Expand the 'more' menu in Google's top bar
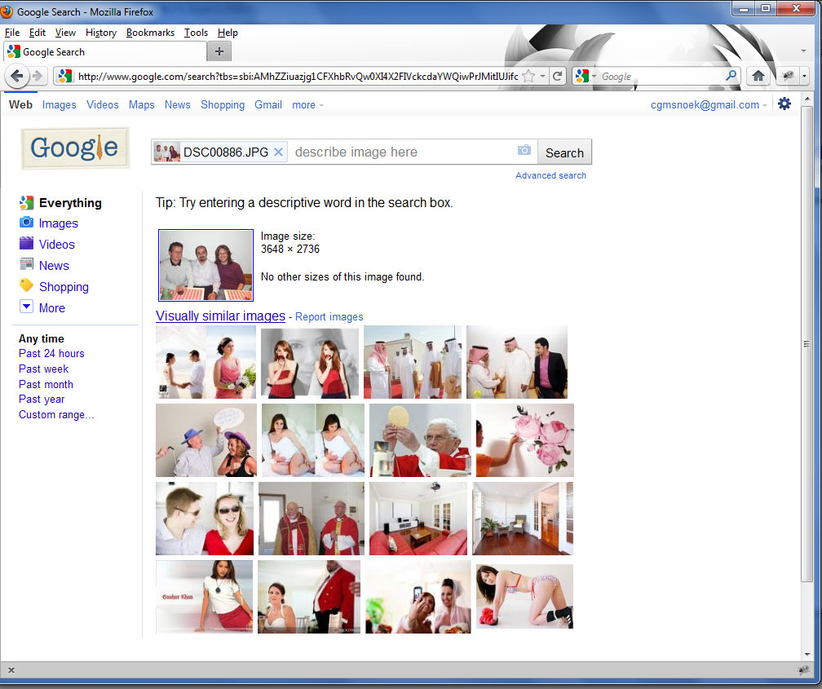 click(306, 104)
